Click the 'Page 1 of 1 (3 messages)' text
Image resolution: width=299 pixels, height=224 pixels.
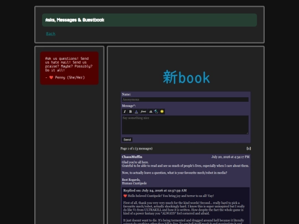click(136, 148)
